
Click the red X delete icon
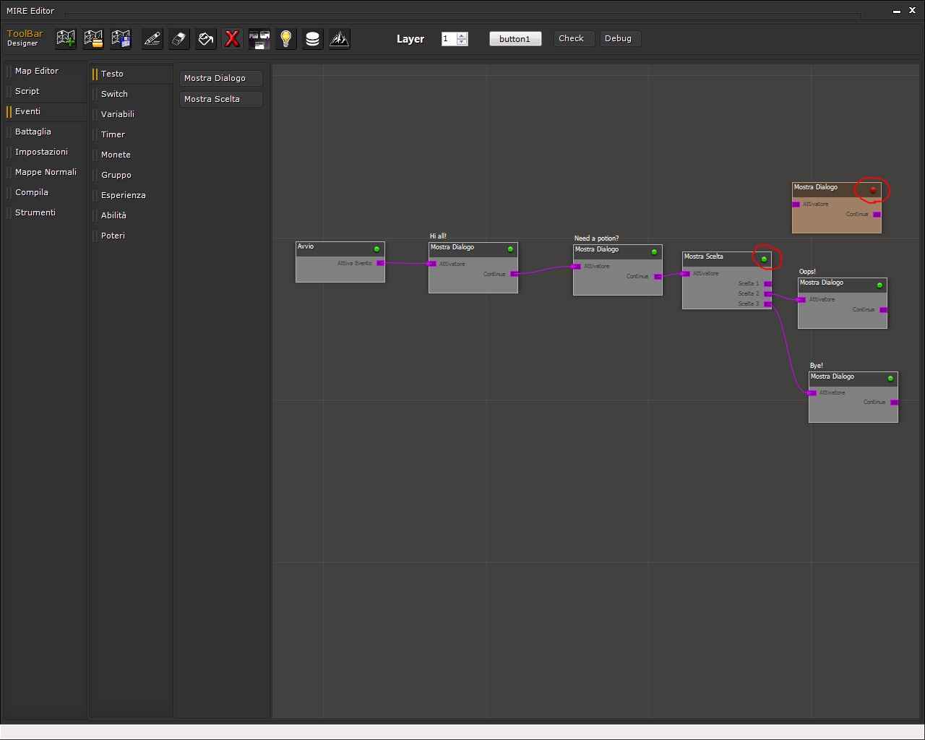pos(232,38)
